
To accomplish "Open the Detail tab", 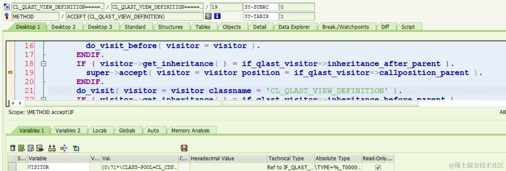I will 259,27.
